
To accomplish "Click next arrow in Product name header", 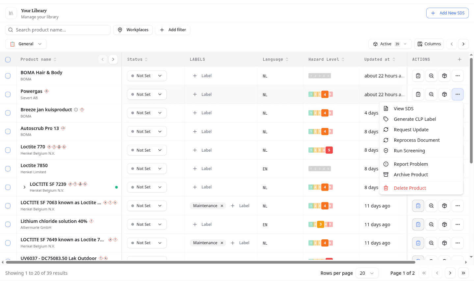I will (x=113, y=59).
